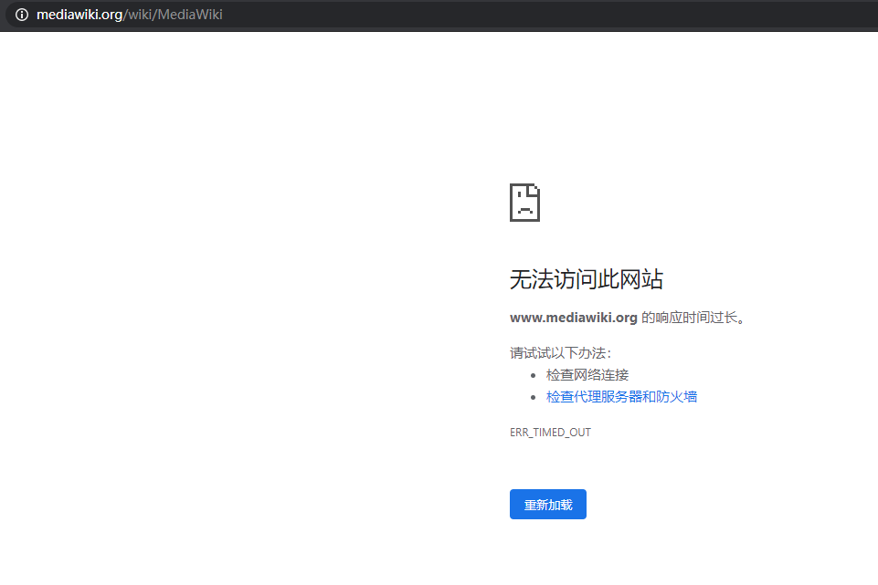This screenshot has width=878, height=585.
Task: Click the 请试试以下办法 text
Action: 560,353
